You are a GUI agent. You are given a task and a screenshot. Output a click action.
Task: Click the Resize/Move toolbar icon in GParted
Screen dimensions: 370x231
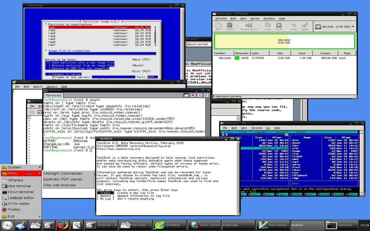249,26
